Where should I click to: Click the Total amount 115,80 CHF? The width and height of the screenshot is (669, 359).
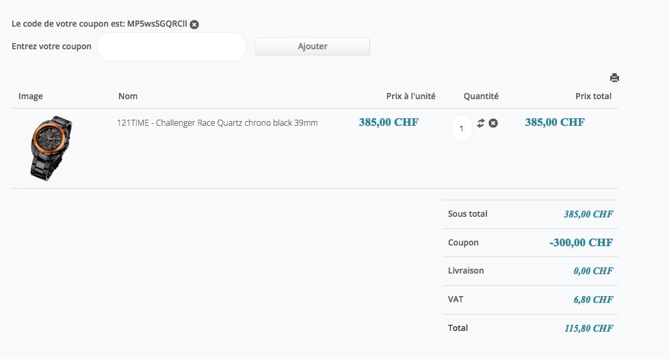click(x=588, y=328)
